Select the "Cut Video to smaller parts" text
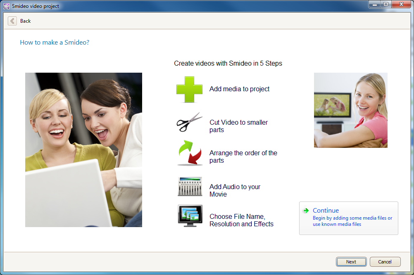This screenshot has height=275, width=414. pyautogui.click(x=238, y=126)
